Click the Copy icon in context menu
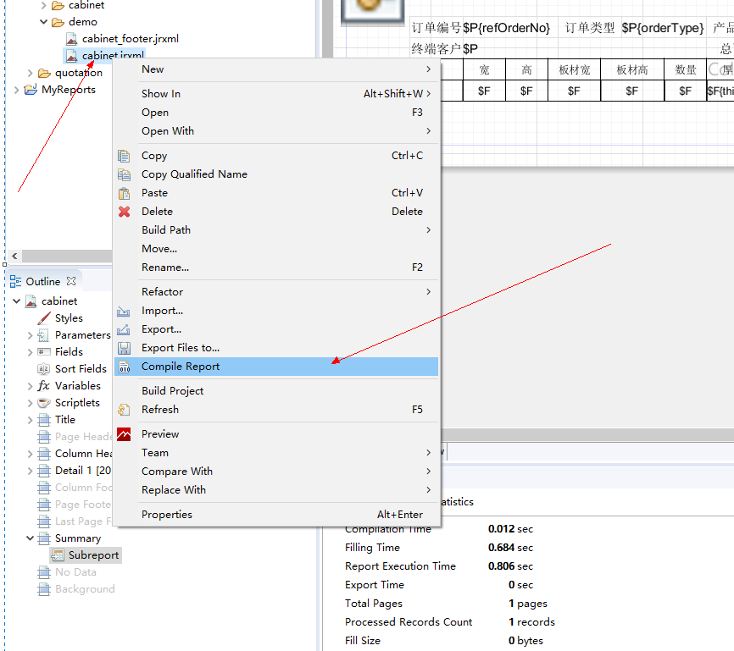Viewport: 734px width, 651px height. (x=124, y=156)
